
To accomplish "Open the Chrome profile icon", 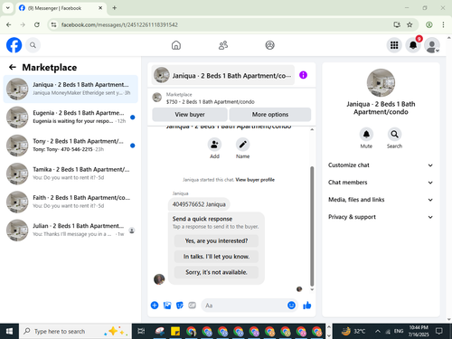I will [429, 24].
